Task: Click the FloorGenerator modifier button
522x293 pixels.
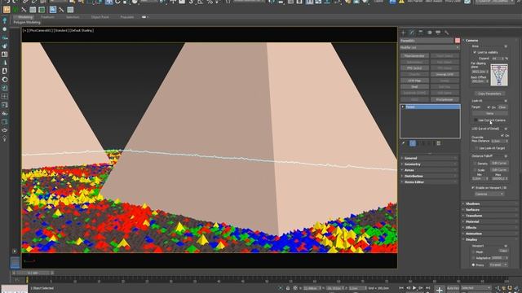Action: pyautogui.click(x=414, y=56)
